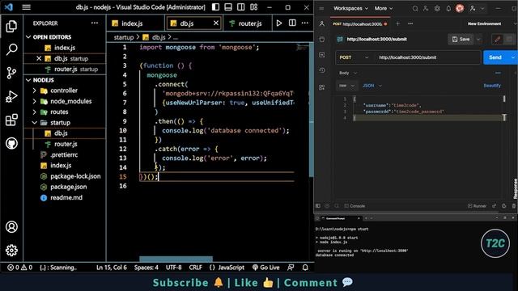
Task: Toggle Postman sidebar from the footer
Action: (x=318, y=206)
